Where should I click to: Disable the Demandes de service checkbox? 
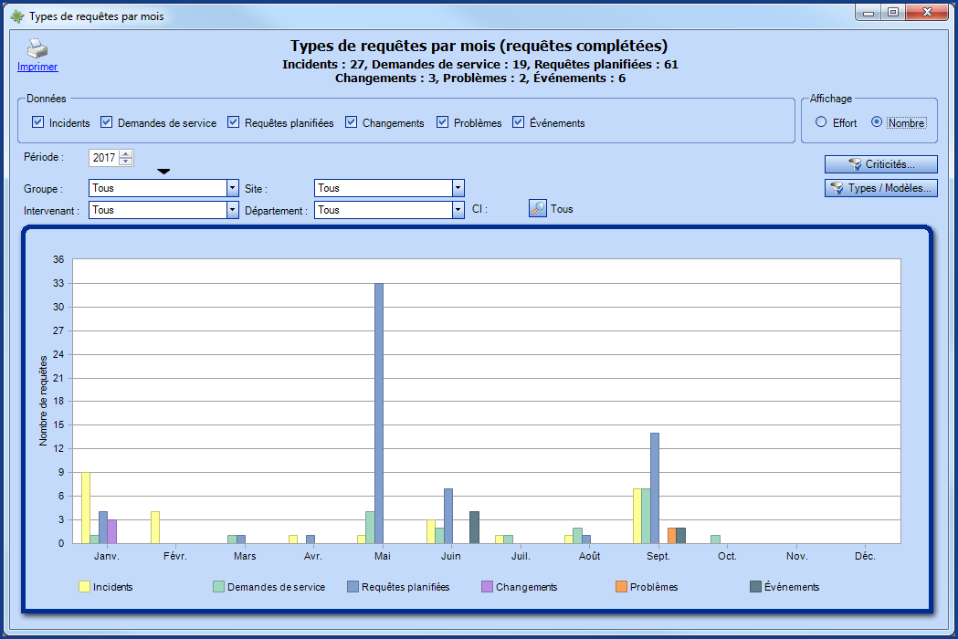[x=106, y=121]
